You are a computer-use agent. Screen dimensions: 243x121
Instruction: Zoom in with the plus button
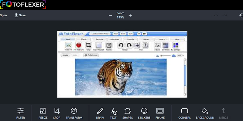click(130, 15)
